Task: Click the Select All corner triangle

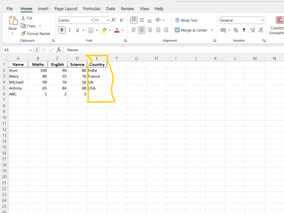Action: point(5,59)
